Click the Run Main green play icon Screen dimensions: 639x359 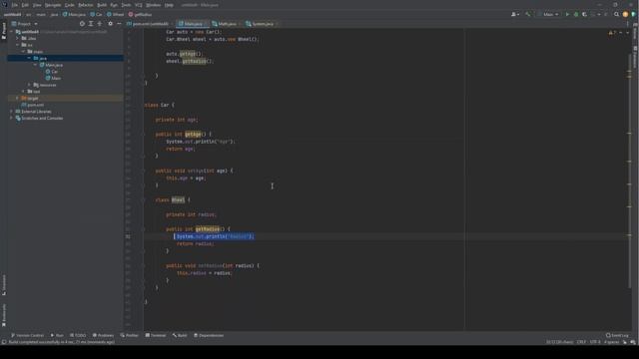click(567, 14)
